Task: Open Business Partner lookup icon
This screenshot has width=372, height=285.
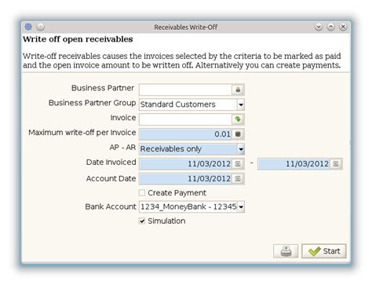Action: [238, 90]
